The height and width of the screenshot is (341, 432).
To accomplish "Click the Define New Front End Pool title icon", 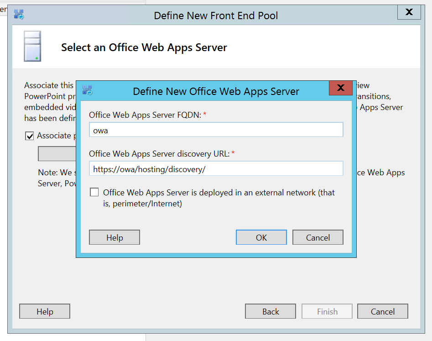I will tap(19, 14).
